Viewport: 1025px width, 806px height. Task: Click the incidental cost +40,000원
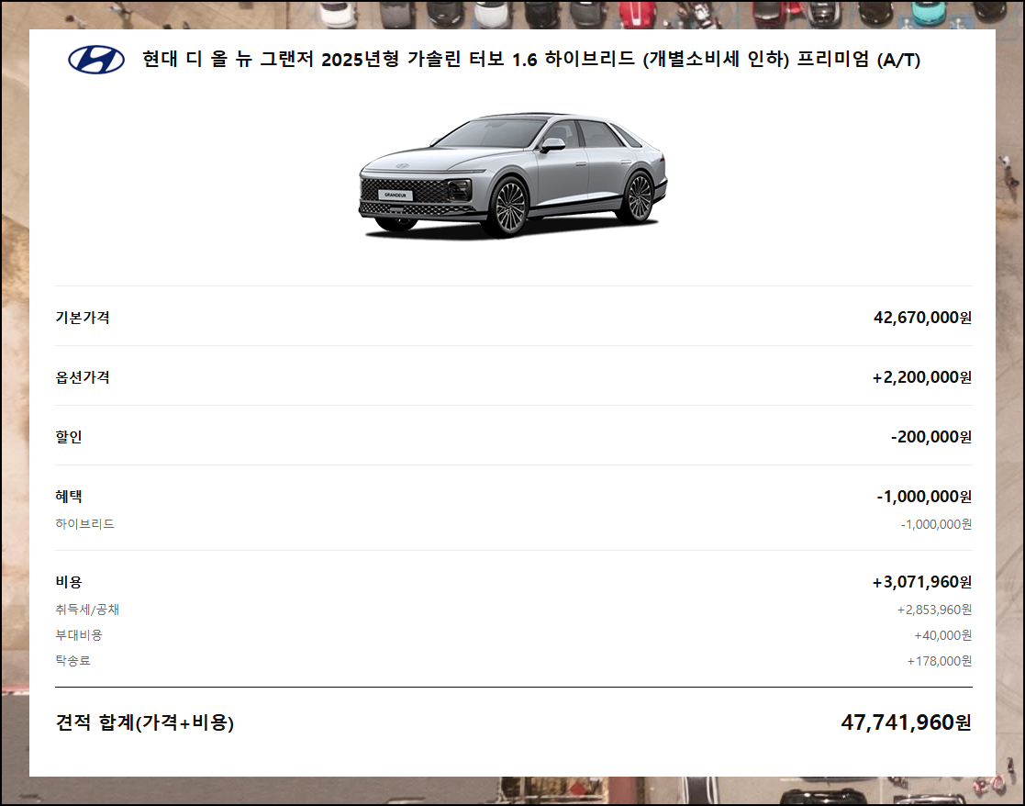tap(942, 635)
